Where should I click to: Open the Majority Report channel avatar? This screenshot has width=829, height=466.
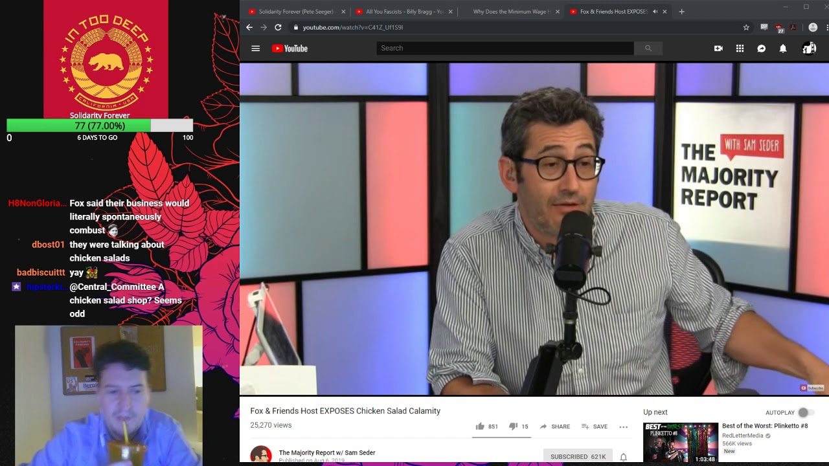point(261,454)
